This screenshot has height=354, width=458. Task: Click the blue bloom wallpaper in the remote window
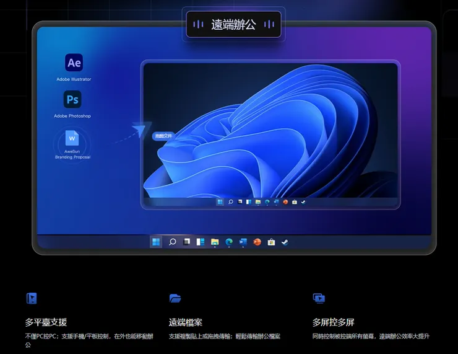tap(270, 130)
